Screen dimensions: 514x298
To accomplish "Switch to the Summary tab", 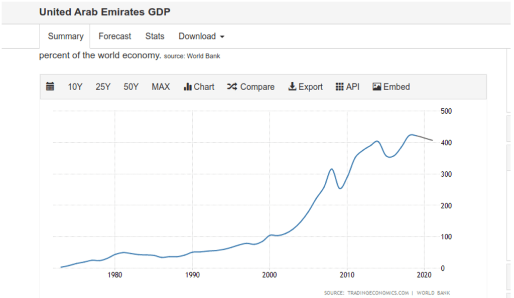I will (65, 36).
